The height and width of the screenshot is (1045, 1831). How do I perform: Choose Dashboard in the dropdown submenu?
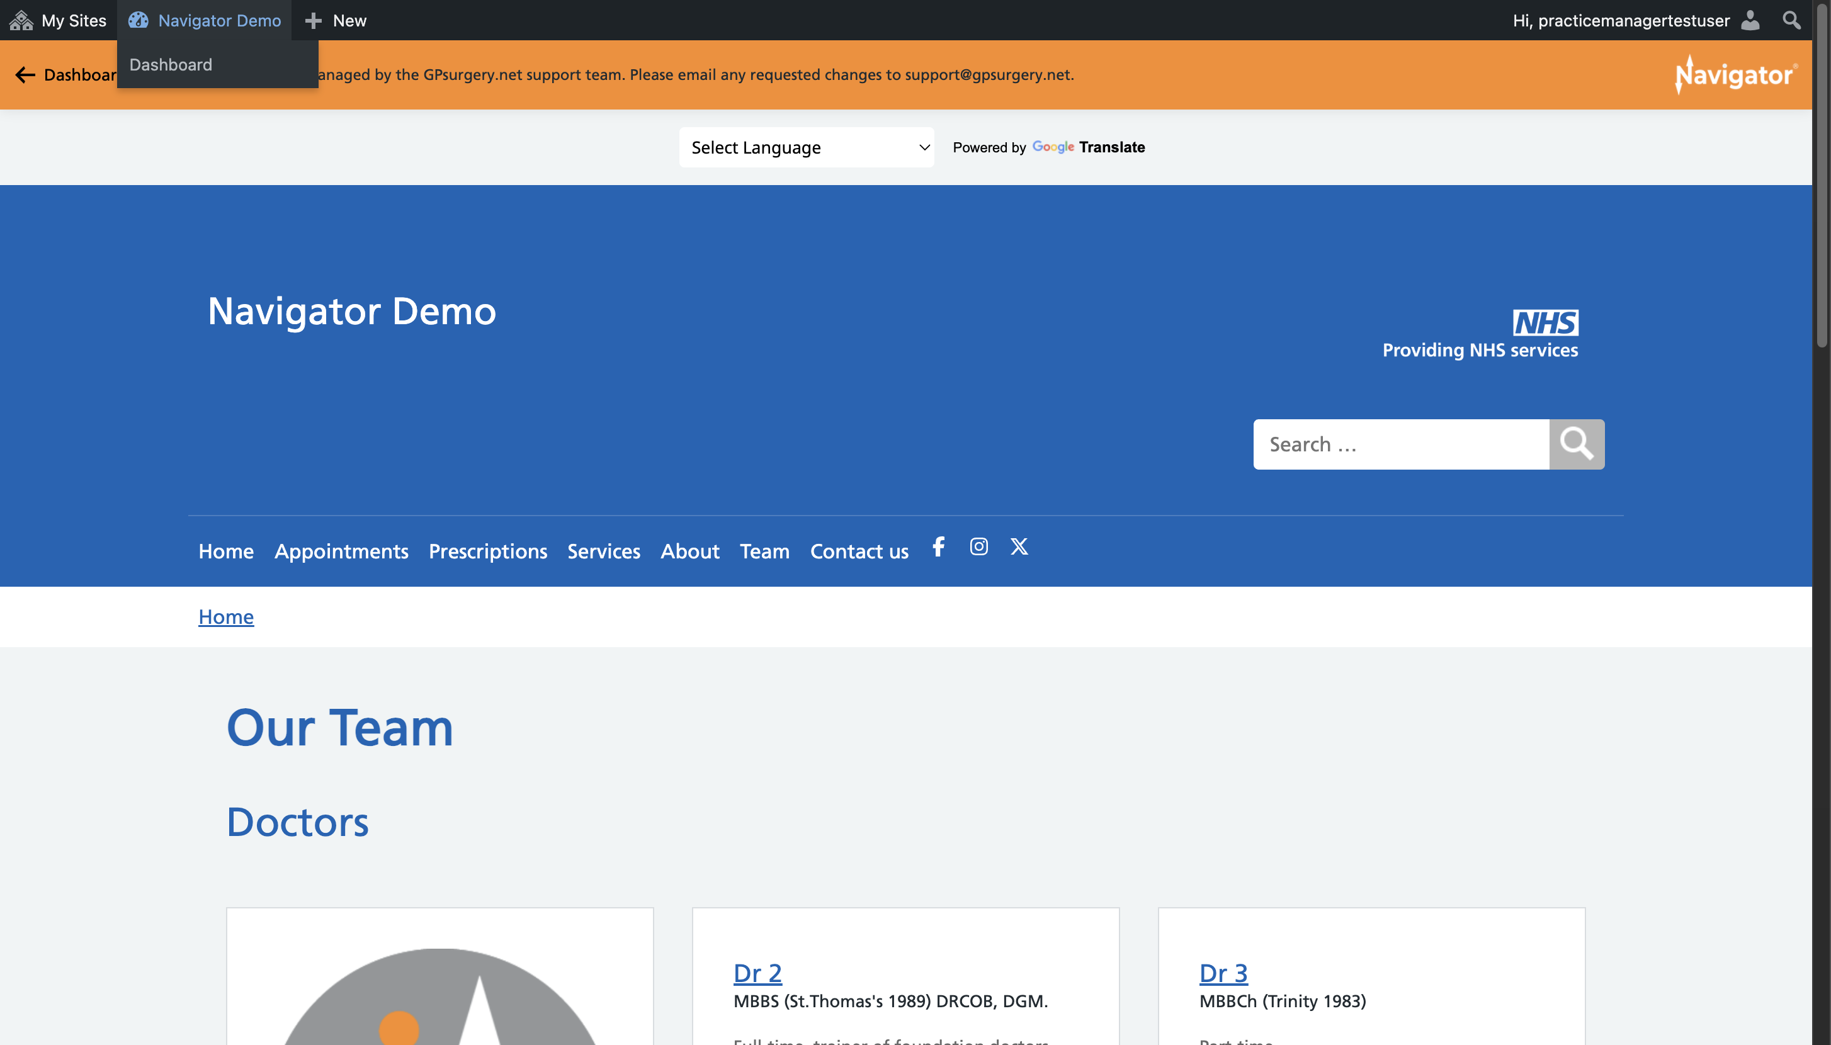(171, 65)
